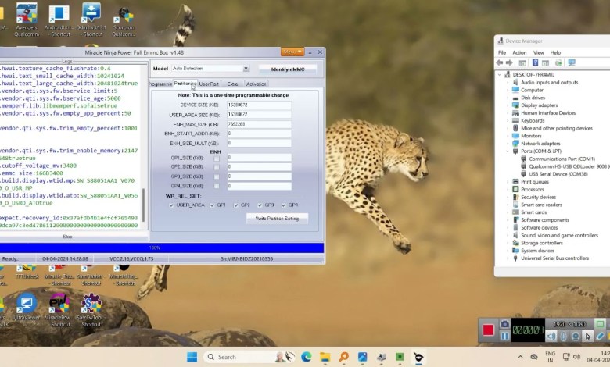Tick the GP1_SIZE ENH checkbox

pos(217,157)
